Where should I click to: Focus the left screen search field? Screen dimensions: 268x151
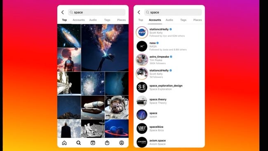[x=97, y=12]
